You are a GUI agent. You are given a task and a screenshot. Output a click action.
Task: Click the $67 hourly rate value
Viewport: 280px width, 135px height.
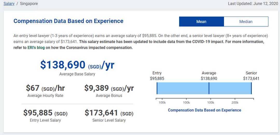pos(45,88)
